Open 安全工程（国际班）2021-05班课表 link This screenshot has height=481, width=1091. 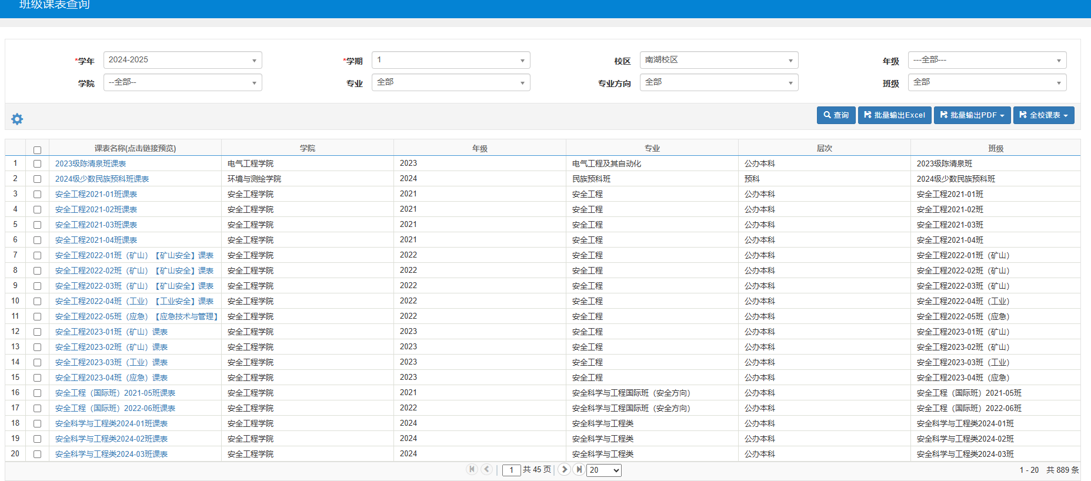point(115,393)
